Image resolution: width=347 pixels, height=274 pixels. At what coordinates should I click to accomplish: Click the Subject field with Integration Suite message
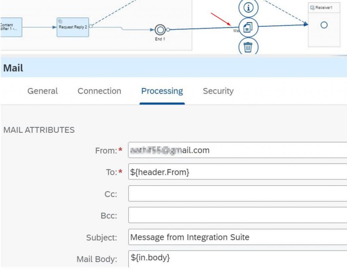coord(238,237)
